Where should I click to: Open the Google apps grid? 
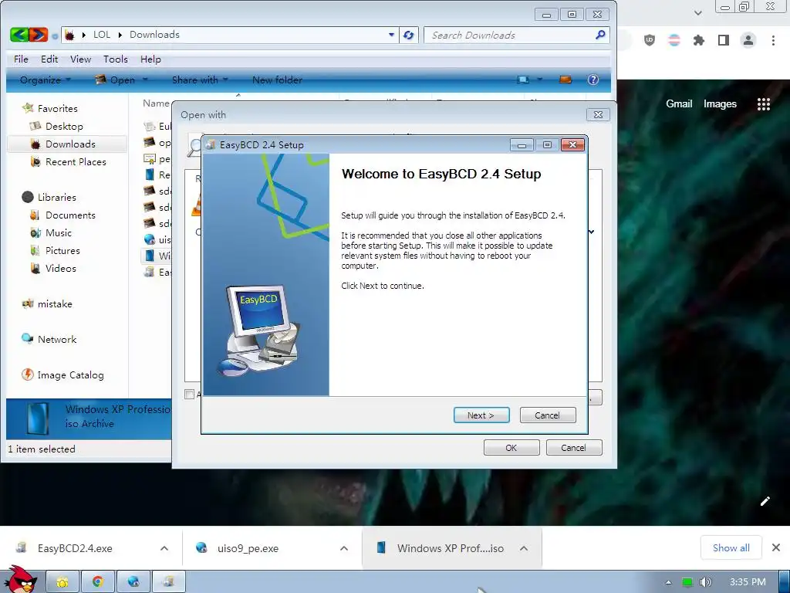click(x=764, y=104)
